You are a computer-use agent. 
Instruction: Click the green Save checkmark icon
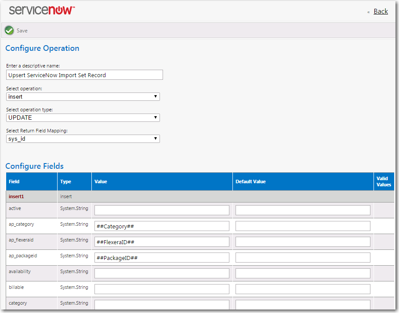[x=9, y=30]
